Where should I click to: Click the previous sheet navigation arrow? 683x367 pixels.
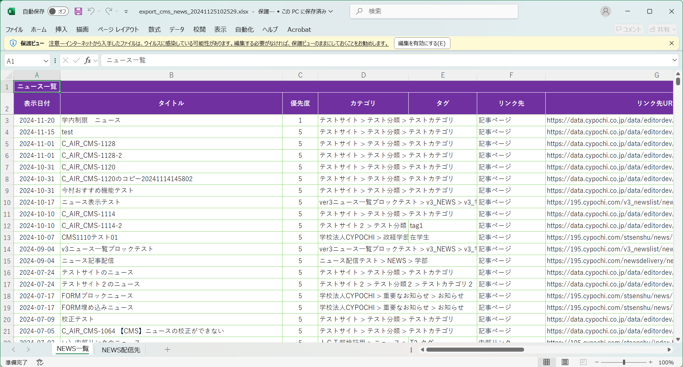click(14, 349)
